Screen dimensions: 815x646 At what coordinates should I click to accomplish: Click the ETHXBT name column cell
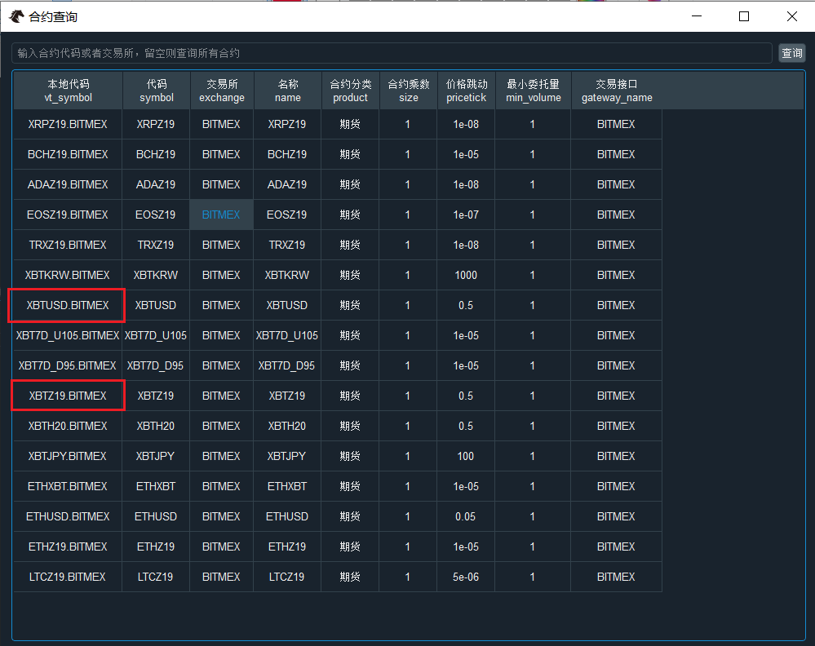[287, 486]
